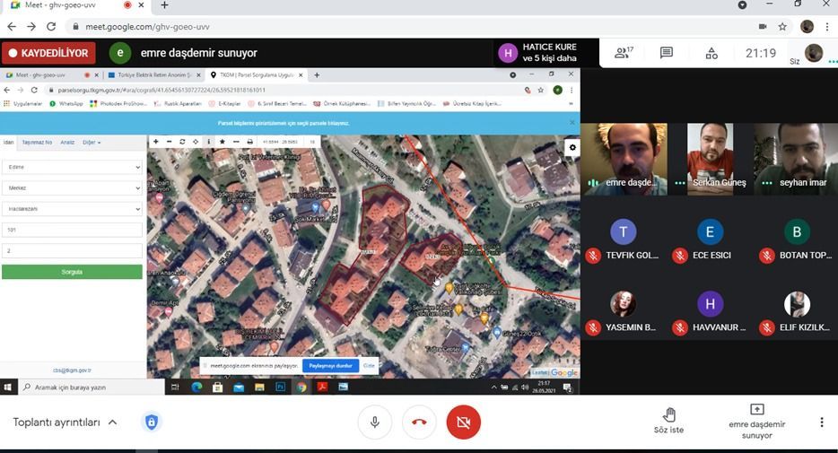The width and height of the screenshot is (838, 453).
Task: Click the map settings gear icon
Action: click(572, 148)
